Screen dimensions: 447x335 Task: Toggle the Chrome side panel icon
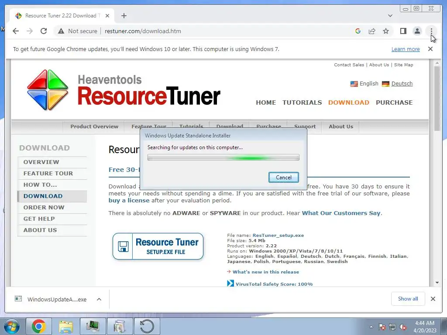click(403, 31)
